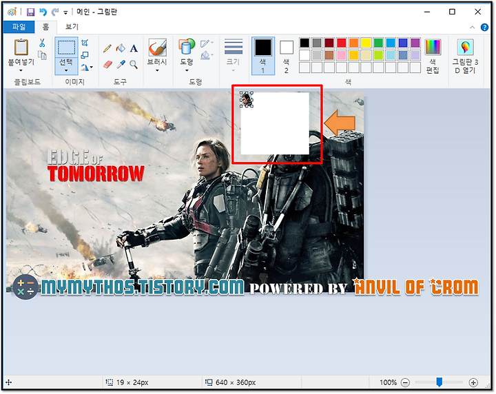The width and height of the screenshot is (496, 394).
Task: Click the Save icon in title bar
Action: pyautogui.click(x=31, y=12)
